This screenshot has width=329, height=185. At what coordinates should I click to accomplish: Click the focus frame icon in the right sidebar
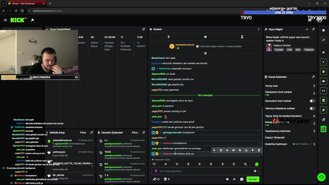tap(323, 52)
